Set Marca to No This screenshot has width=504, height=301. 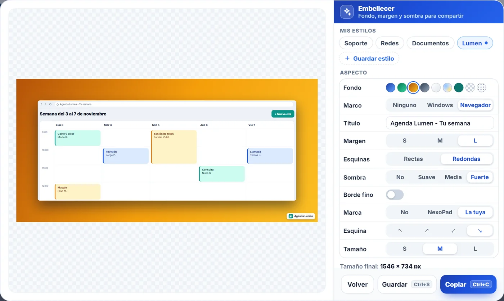(405, 212)
